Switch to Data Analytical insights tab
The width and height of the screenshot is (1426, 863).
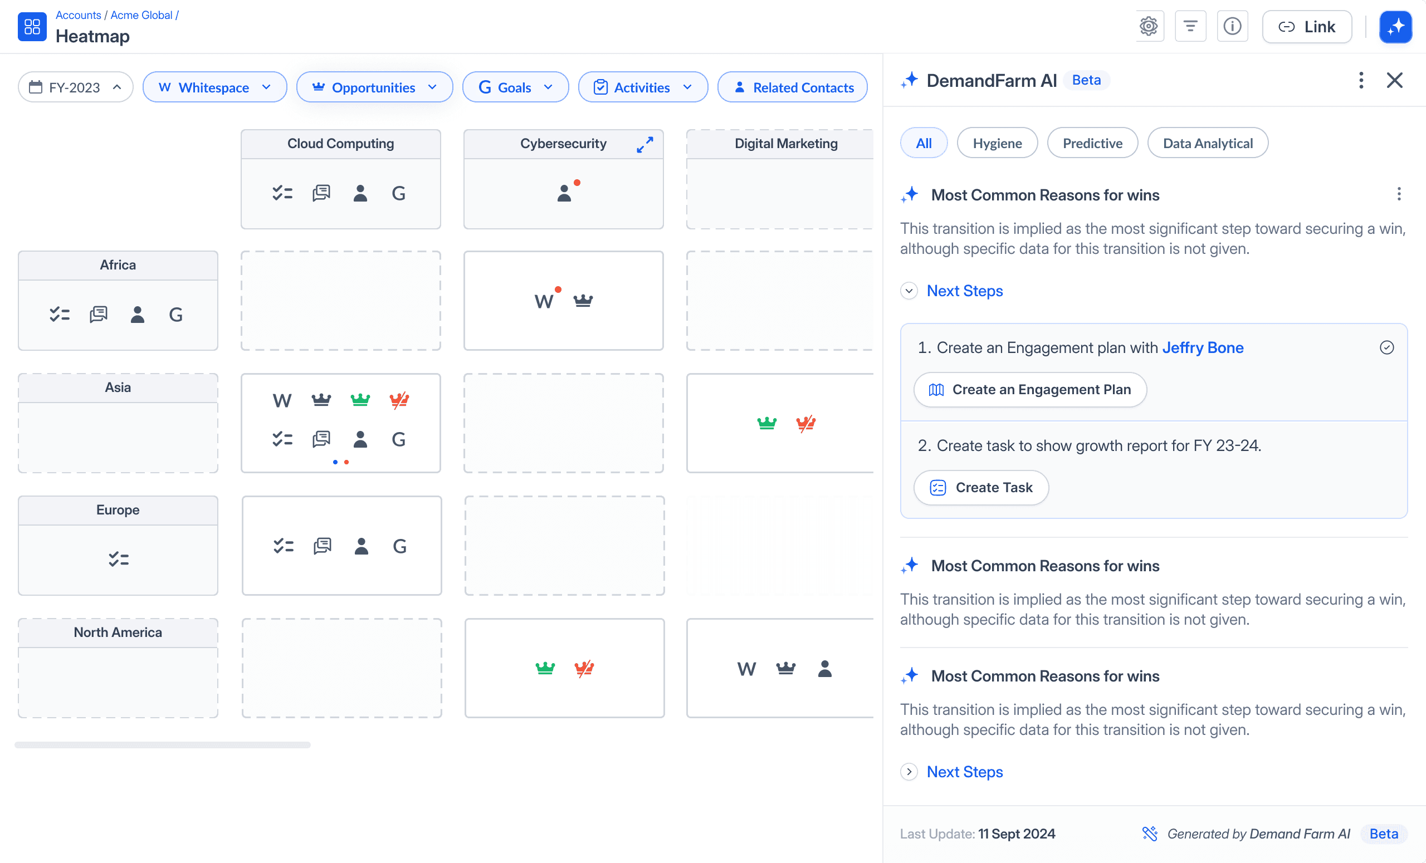[x=1207, y=144]
